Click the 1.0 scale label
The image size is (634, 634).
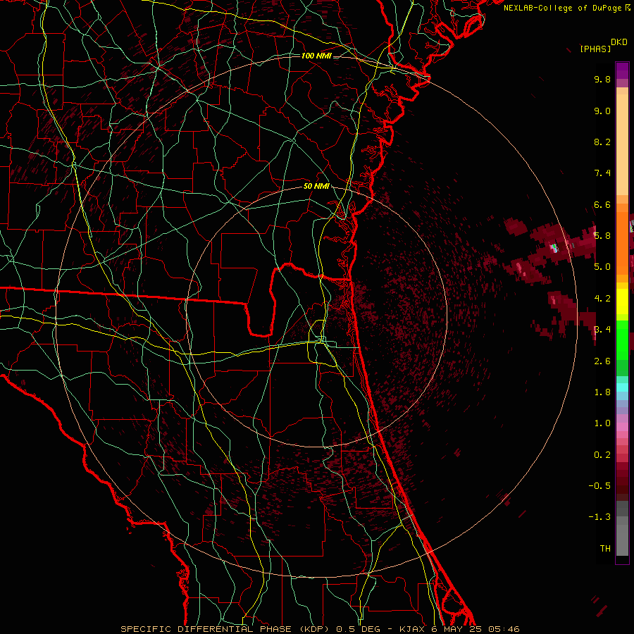click(x=602, y=423)
